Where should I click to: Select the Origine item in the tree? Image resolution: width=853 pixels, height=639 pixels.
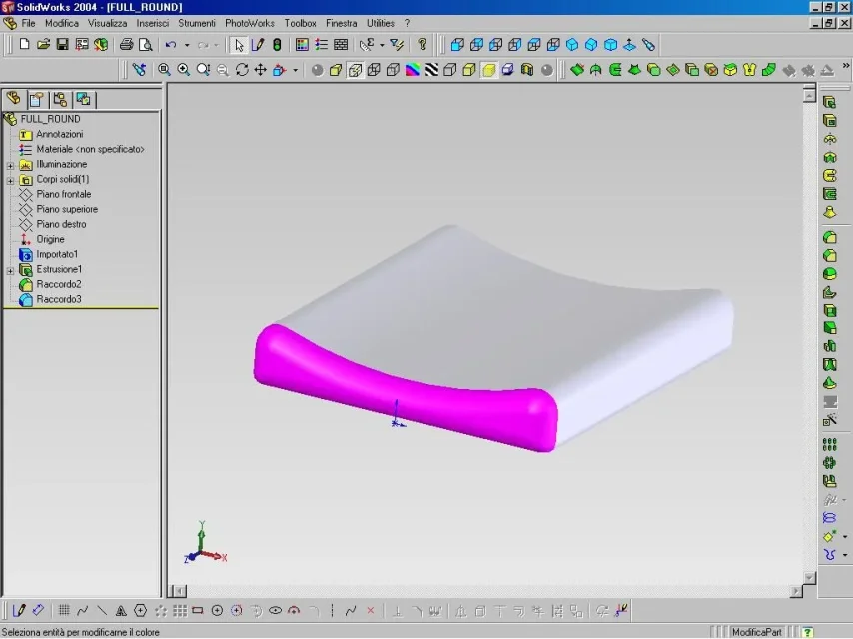pos(50,239)
